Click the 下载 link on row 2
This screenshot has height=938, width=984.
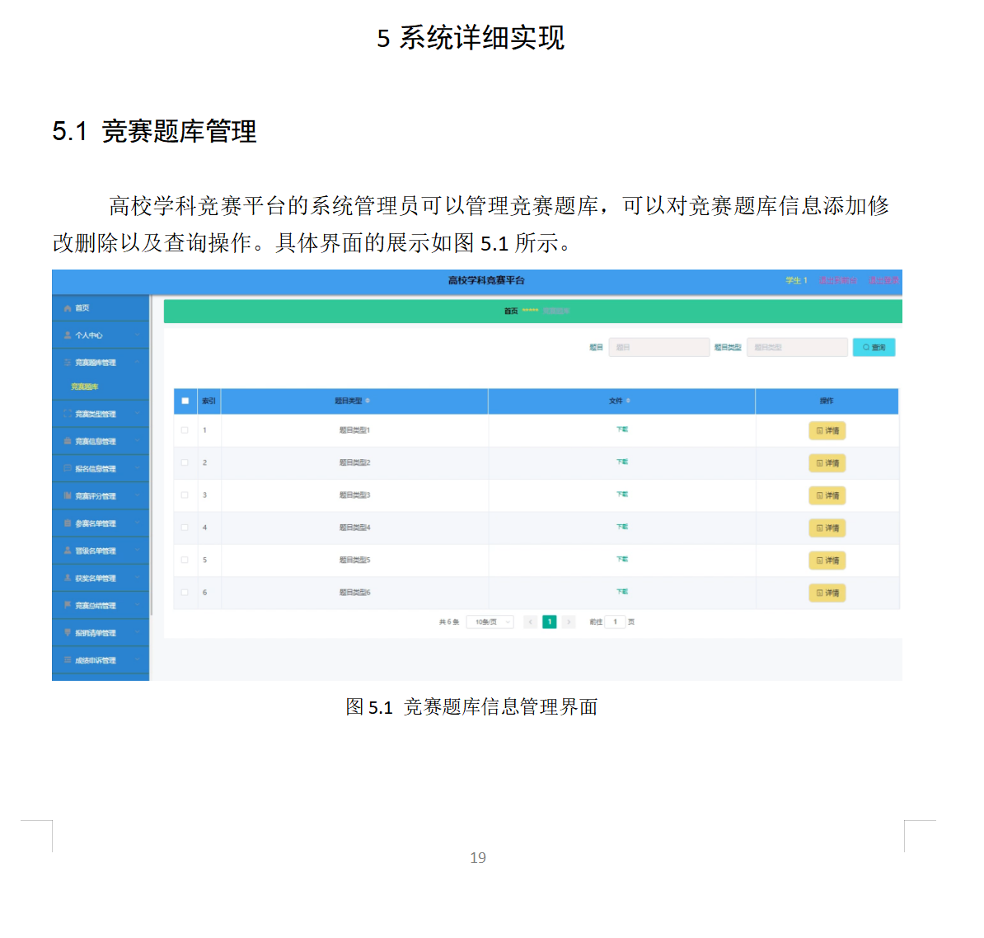pyautogui.click(x=621, y=462)
